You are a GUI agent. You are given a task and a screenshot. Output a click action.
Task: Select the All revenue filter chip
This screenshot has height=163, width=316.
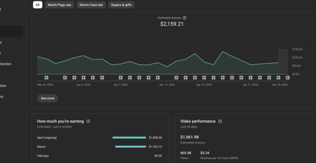pyautogui.click(x=38, y=5)
